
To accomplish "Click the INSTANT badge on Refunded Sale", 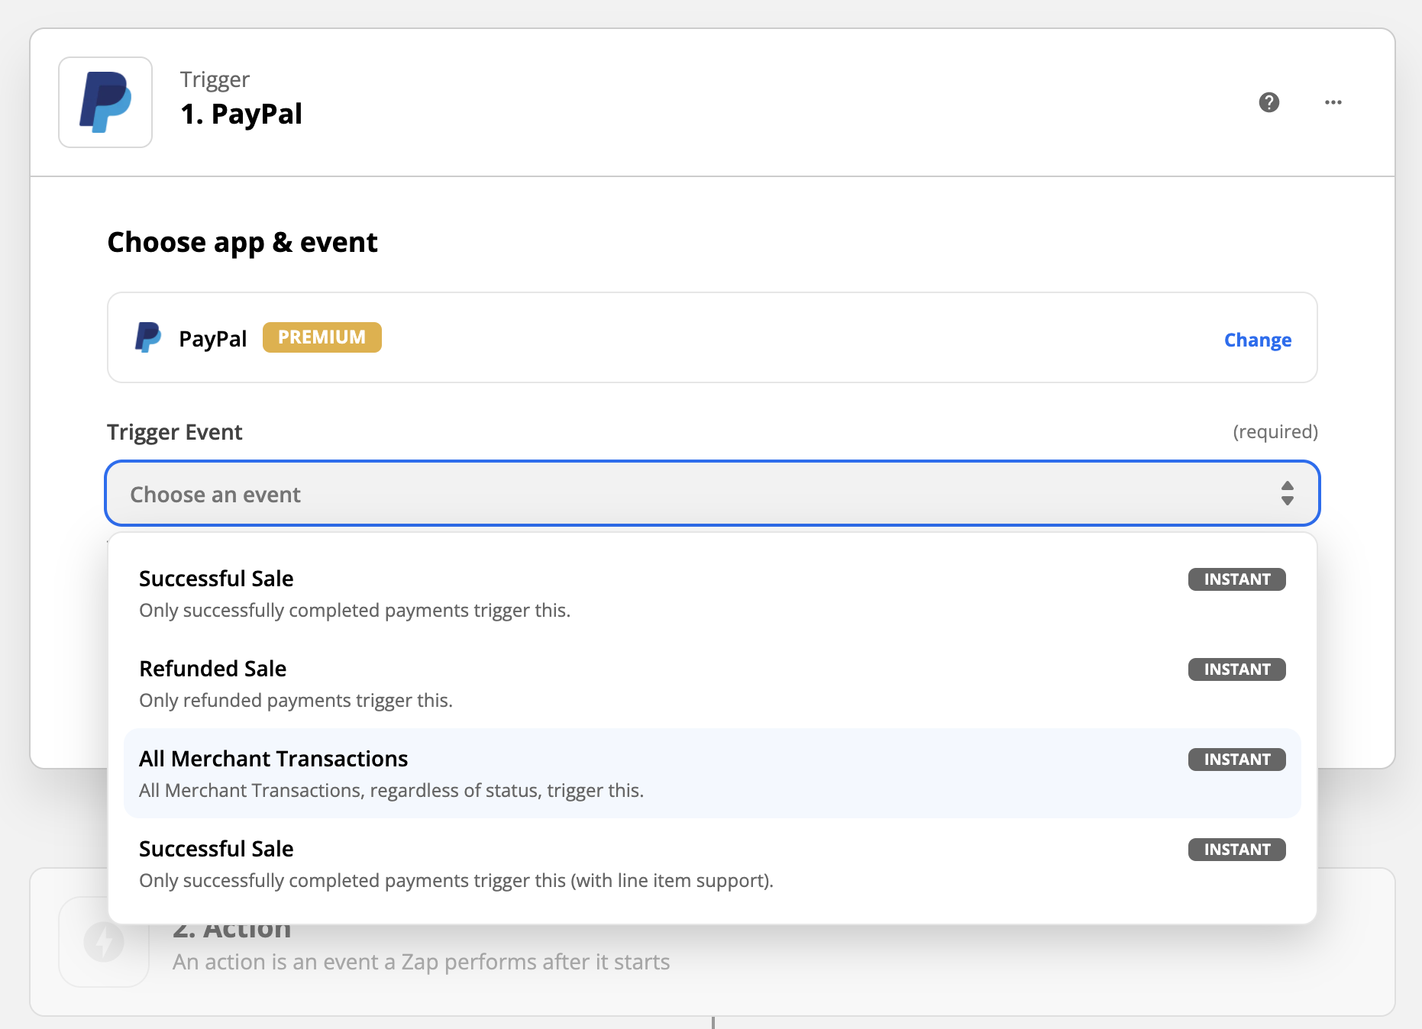I will point(1237,669).
